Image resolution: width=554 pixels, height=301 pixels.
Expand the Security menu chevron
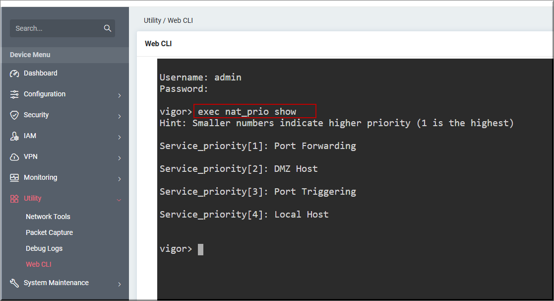(120, 116)
